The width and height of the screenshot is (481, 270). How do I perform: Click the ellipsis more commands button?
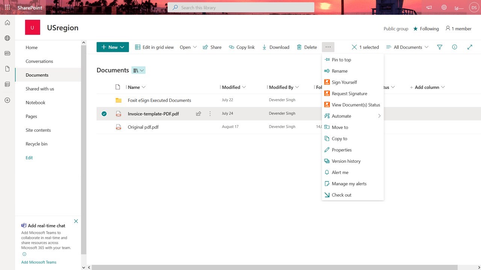pyautogui.click(x=328, y=47)
